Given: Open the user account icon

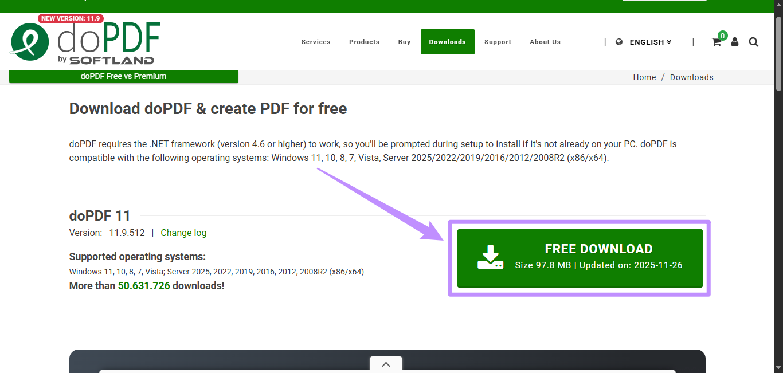Looking at the screenshot, I should (735, 42).
